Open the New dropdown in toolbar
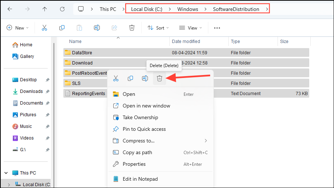 (17, 28)
